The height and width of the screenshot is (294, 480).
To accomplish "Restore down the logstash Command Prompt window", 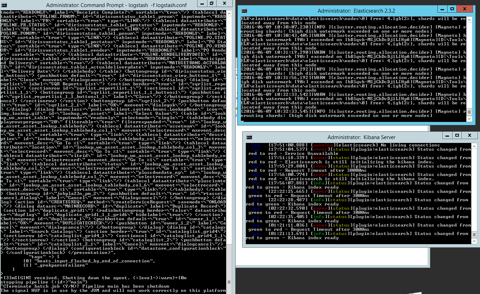I will tap(211, 4).
